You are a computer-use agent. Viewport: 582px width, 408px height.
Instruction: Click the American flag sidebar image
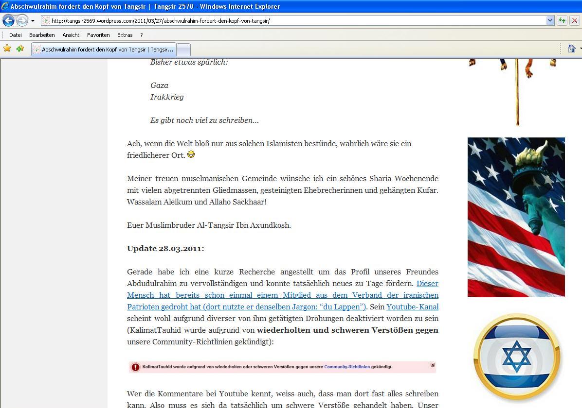tap(516, 217)
